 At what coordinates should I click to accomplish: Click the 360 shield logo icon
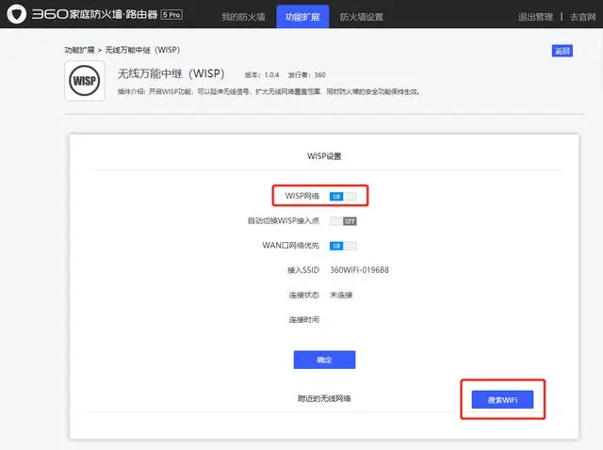(x=16, y=17)
